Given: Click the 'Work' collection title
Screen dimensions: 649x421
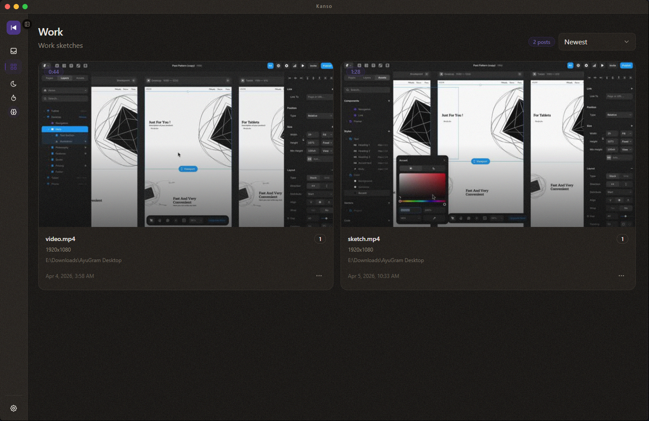Looking at the screenshot, I should point(50,32).
